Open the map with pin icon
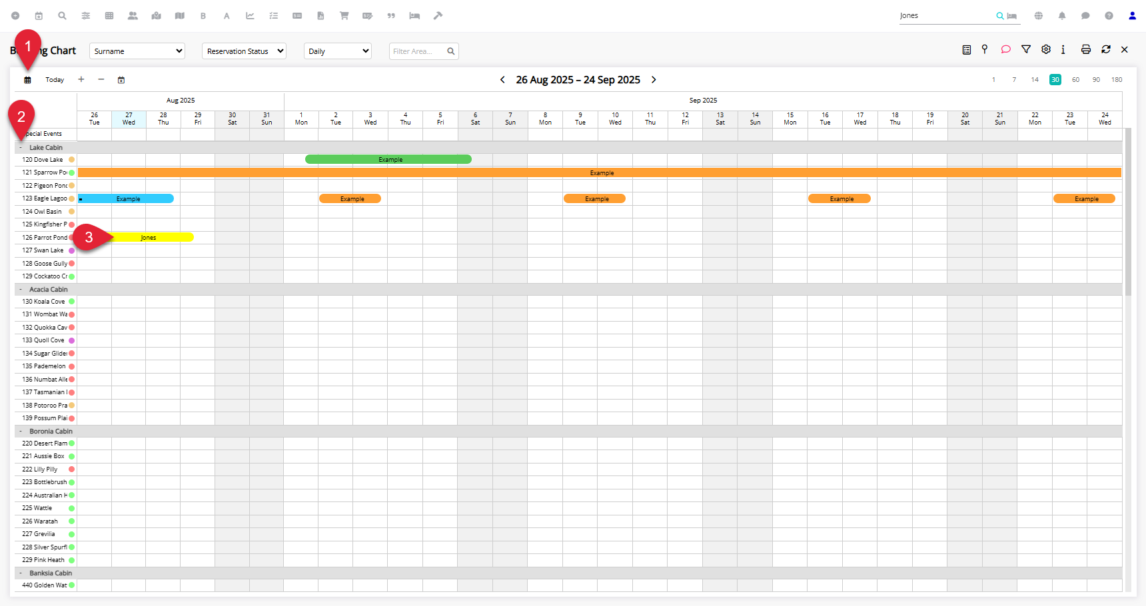This screenshot has width=1146, height=606. click(157, 15)
